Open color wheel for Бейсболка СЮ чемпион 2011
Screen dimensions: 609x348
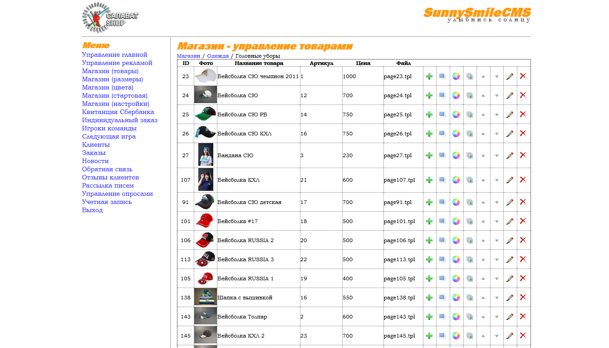[x=456, y=76]
